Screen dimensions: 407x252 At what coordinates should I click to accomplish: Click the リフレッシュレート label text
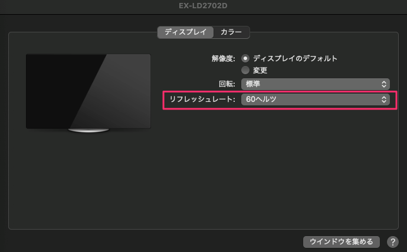[202, 99]
